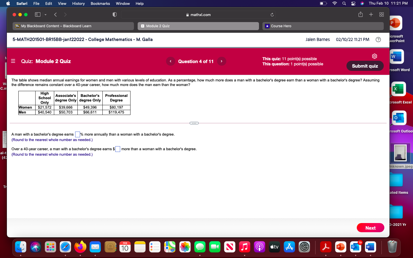Click the Submit quiz button
The width and height of the screenshot is (413, 258).
click(x=365, y=66)
